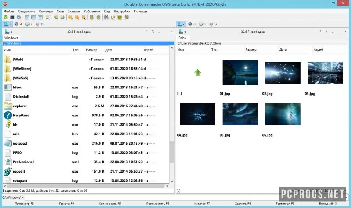Viewport: 351px width, 208px height.
Task: Select network drive z in left drive bar
Action: (x=29, y=24)
